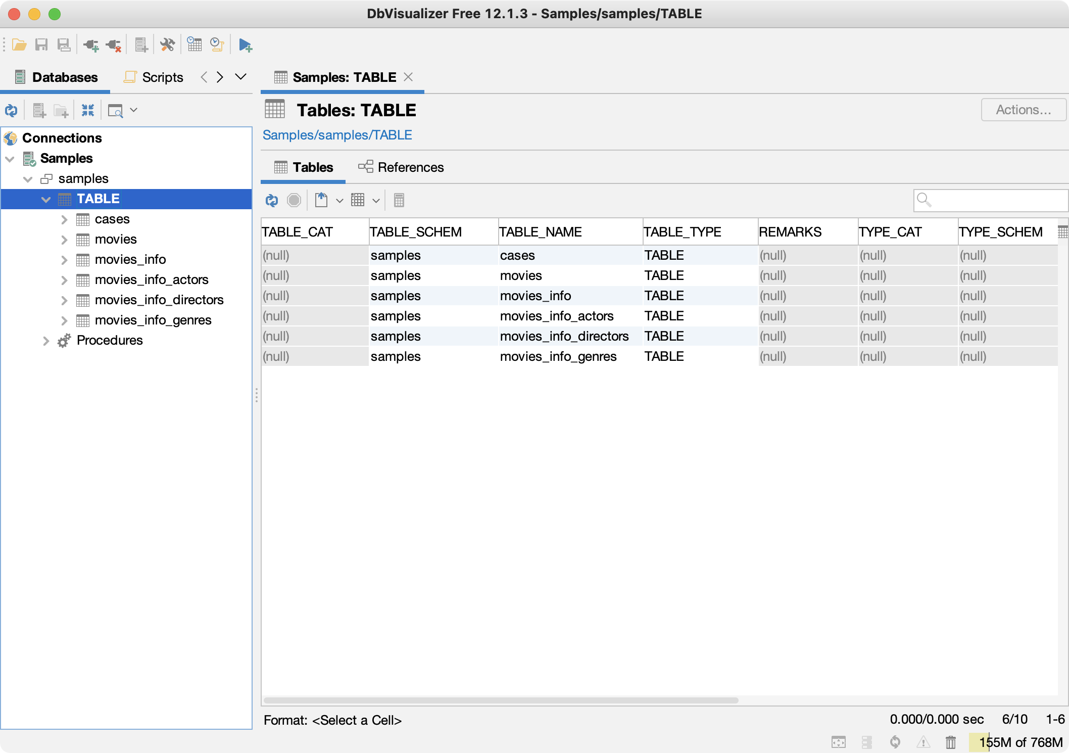This screenshot has width=1069, height=753.
Task: Open the export grid dropdown arrow
Action: coord(339,201)
